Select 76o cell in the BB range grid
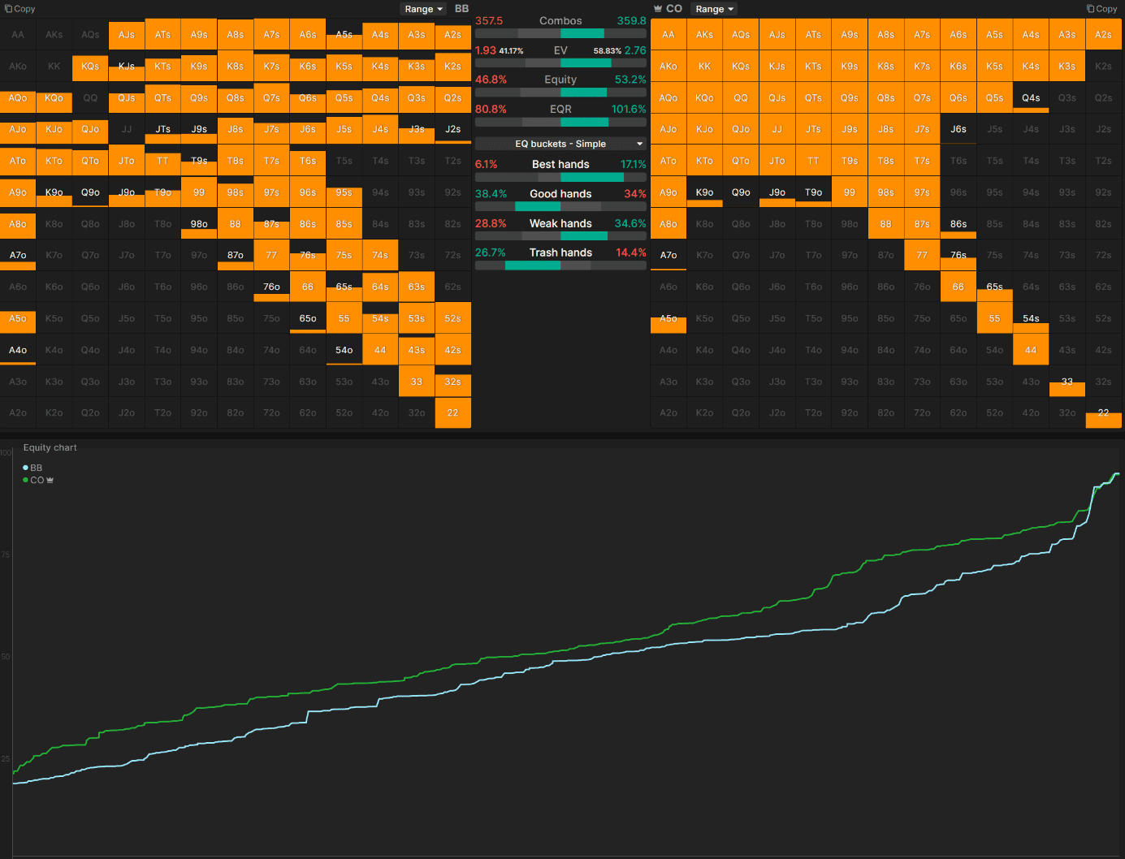This screenshot has width=1125, height=859. pyautogui.click(x=271, y=287)
